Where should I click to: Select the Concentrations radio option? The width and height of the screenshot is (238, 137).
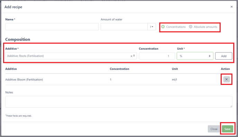click(x=163, y=27)
